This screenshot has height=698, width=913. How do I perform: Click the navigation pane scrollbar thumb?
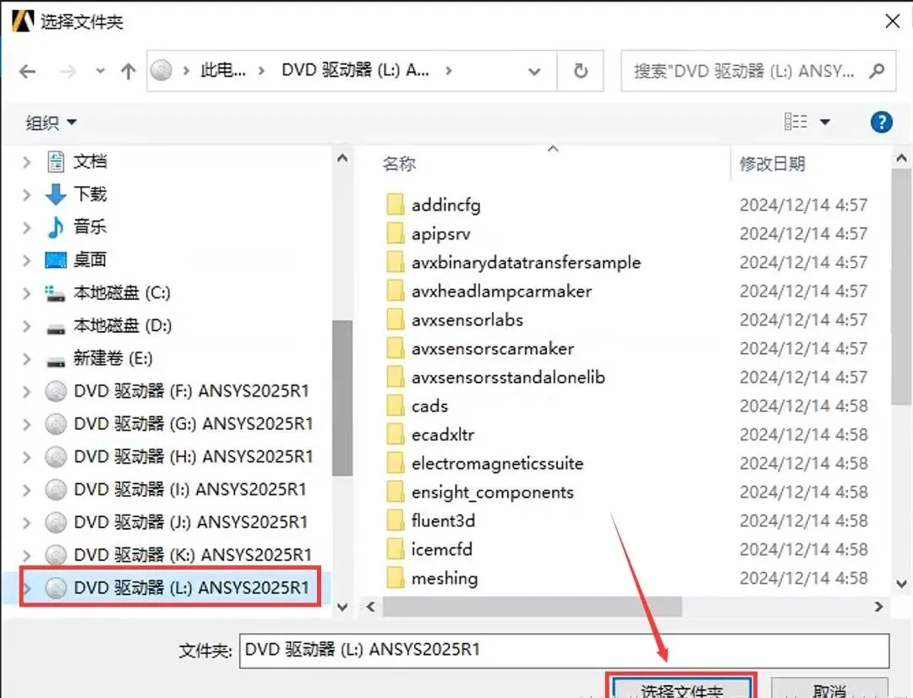(x=342, y=398)
